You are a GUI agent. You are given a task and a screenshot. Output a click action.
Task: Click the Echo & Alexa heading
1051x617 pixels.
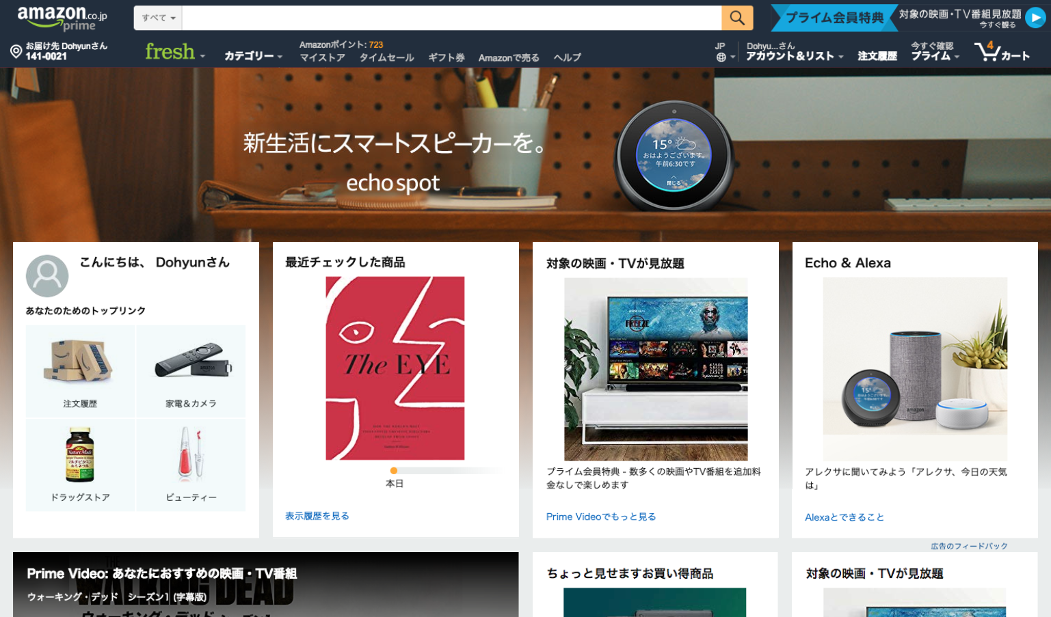tap(848, 263)
